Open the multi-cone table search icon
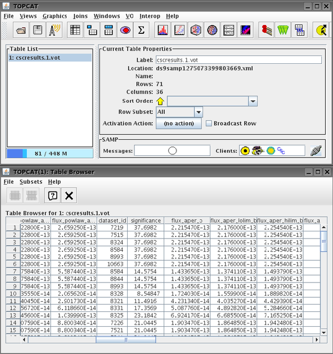The width and height of the screenshot is (333, 354). pos(300,30)
